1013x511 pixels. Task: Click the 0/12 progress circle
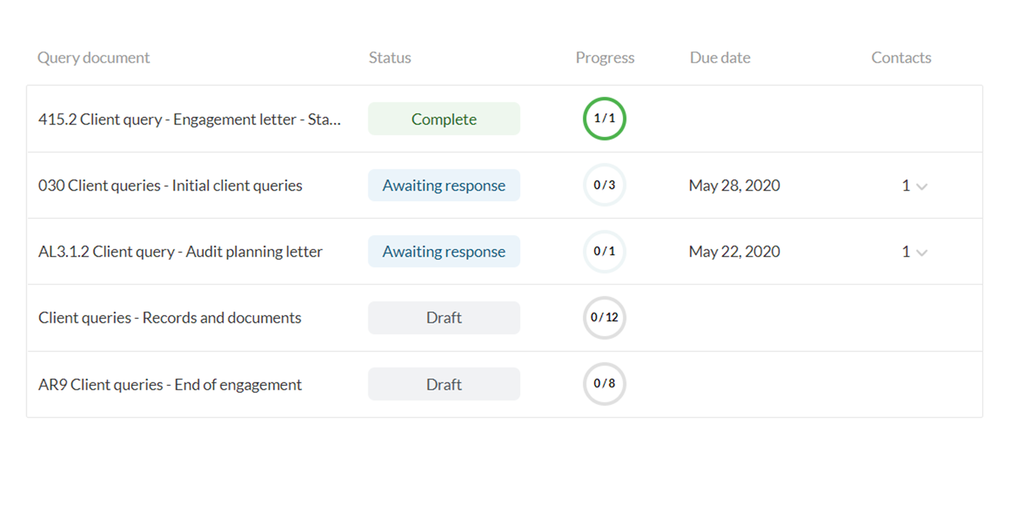point(604,318)
